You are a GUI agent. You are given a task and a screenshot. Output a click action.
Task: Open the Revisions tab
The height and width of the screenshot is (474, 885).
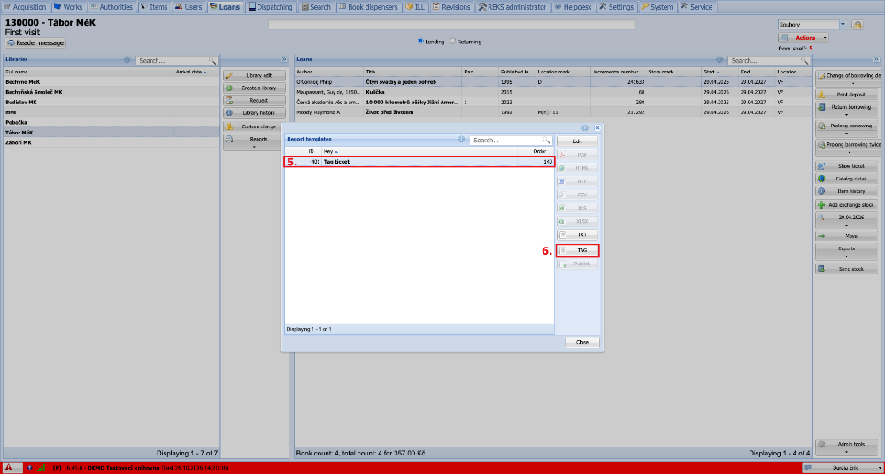(451, 7)
